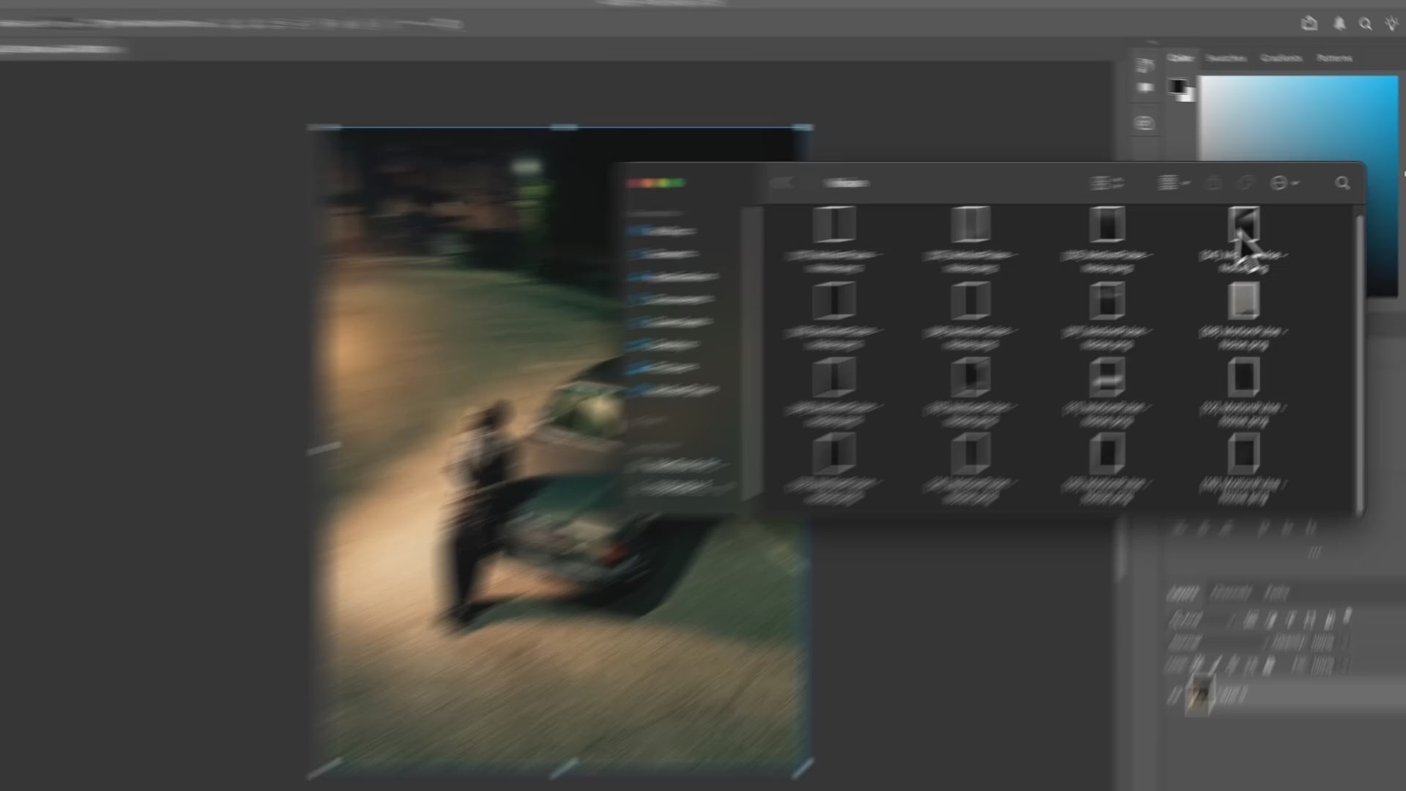Click the Finder view mode switcher
This screenshot has width=1406, height=791.
[1106, 183]
